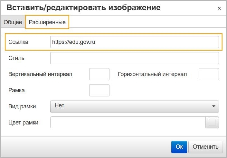The width and height of the screenshot is (227, 158).
Task: Click the dialog title Вставить/редактировать изображение
Action: pos(83,8)
